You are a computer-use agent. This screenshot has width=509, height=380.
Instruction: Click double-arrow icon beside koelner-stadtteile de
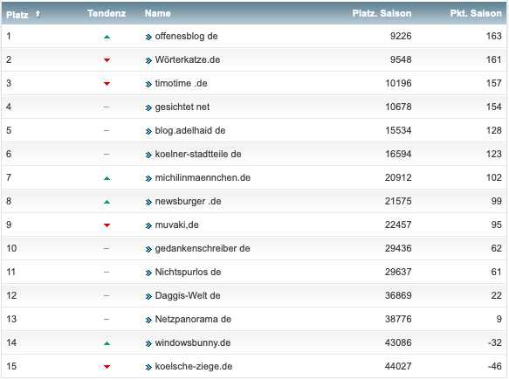148,155
